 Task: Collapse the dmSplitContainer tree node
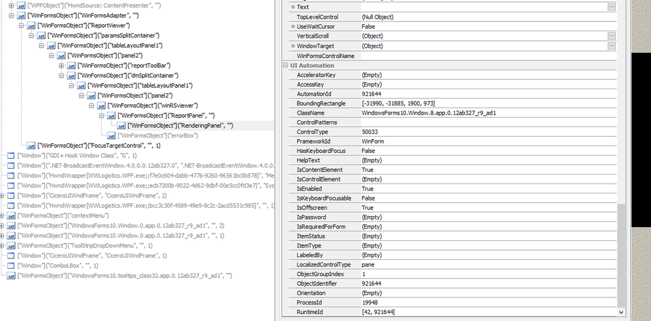click(x=61, y=76)
